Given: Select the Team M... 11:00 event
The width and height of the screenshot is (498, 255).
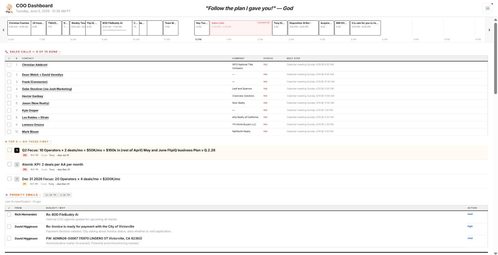Looking at the screenshot, I should pos(171,28).
